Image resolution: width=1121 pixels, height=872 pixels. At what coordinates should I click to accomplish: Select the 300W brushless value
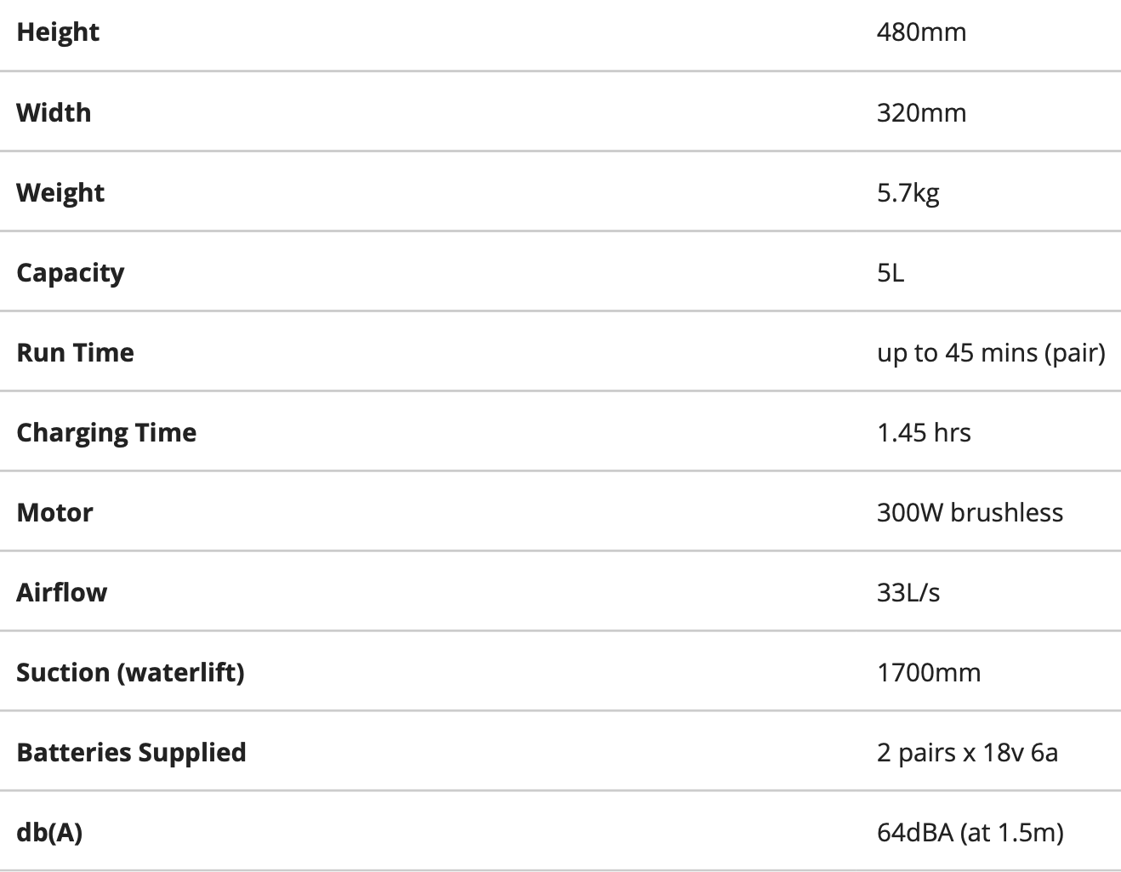(970, 512)
